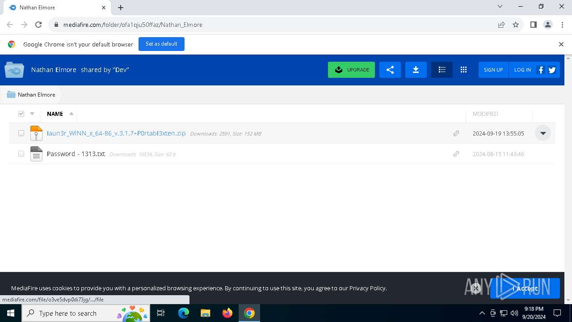Screen dimensions: 572x322
Task: Open the taskbar clock and date
Action: click(x=534, y=313)
